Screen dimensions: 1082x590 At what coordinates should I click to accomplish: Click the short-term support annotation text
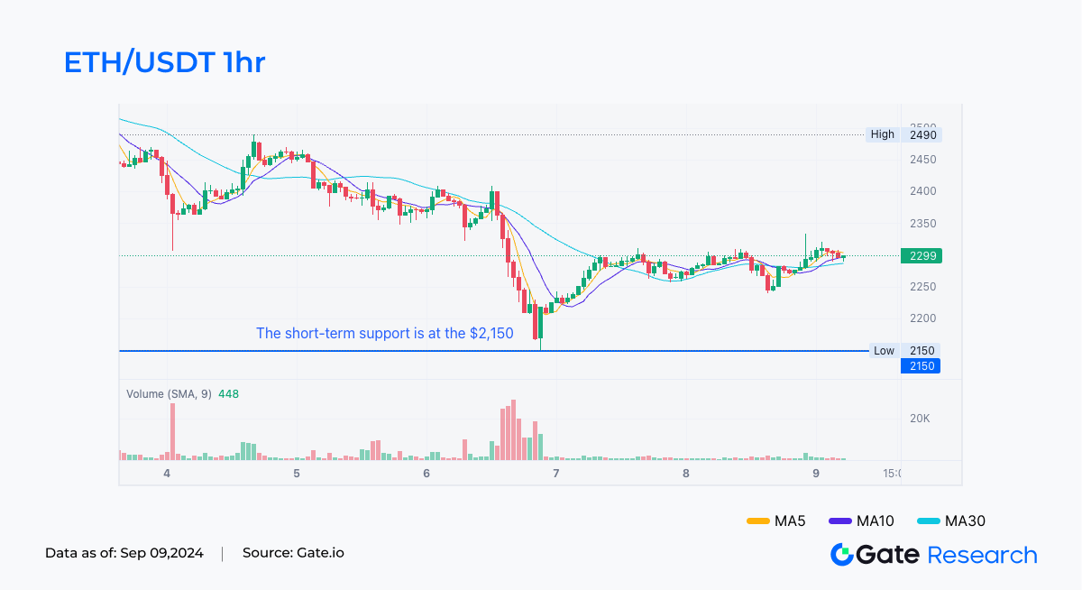tap(385, 333)
